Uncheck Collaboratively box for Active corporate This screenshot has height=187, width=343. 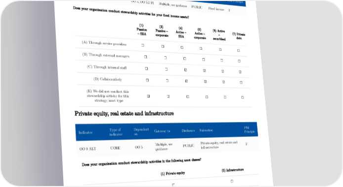[205, 82]
